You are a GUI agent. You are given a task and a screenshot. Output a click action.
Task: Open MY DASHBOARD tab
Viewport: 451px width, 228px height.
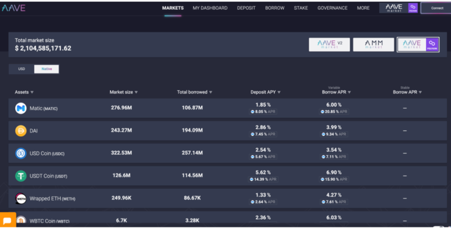tap(210, 8)
